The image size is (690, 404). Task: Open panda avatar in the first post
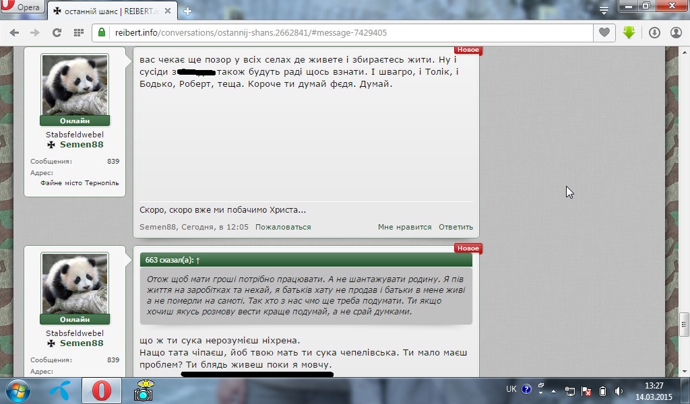pos(75,85)
